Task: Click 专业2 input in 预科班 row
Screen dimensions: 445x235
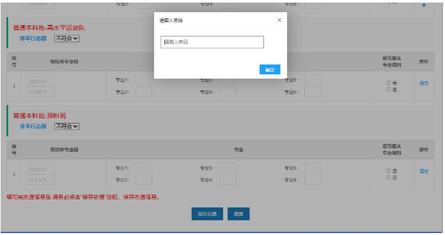Action: pos(144,180)
